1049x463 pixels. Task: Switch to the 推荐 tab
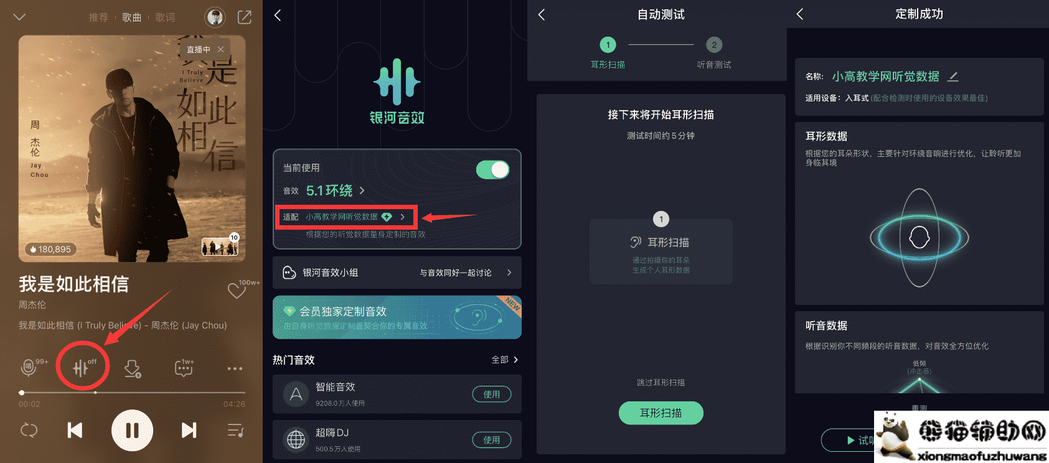pyautogui.click(x=98, y=17)
